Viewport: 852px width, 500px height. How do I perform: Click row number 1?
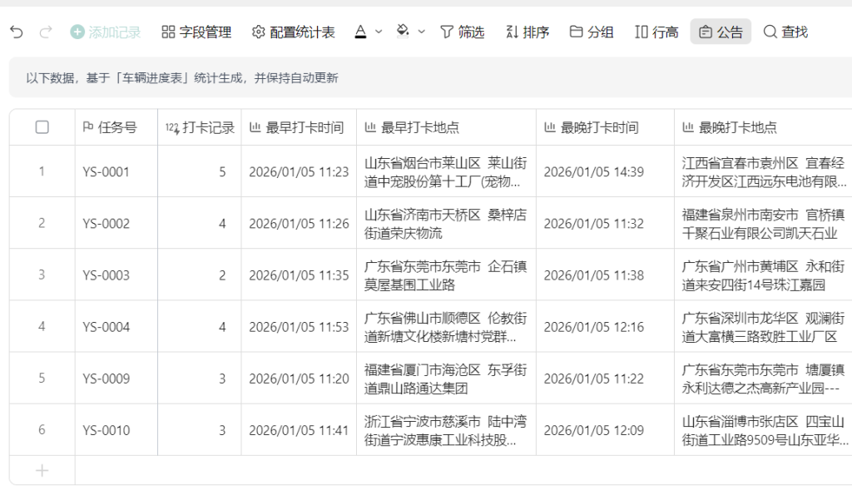[42, 171]
